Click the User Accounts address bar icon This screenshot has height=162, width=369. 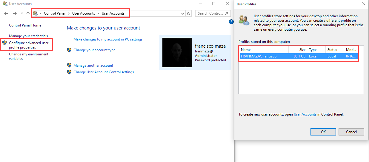click(36, 13)
